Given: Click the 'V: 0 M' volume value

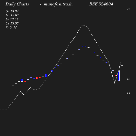Looking at the screenshot, I should pyautogui.click(x=11, y=27).
